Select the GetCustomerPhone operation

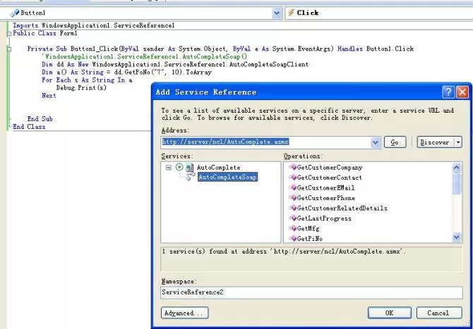coord(325,198)
